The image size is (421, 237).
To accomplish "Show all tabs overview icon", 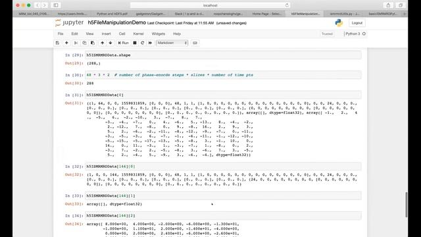I will click(401, 5).
